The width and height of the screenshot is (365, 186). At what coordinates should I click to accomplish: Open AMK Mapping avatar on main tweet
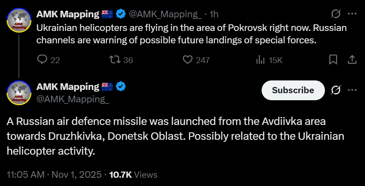pos(19,93)
